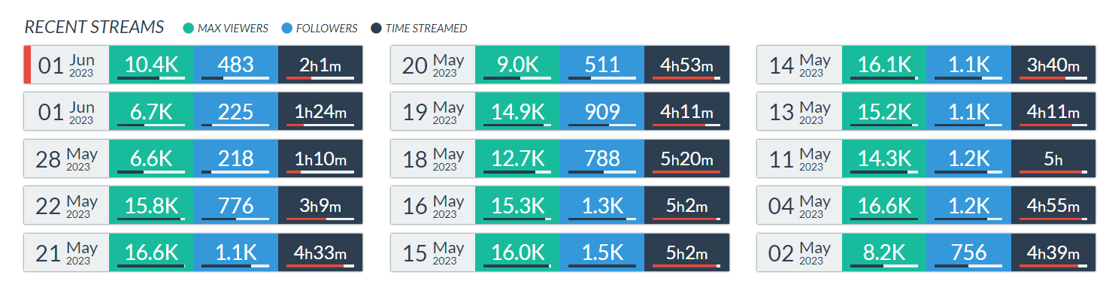Click the 756 followers cell for 02 May

point(968,252)
